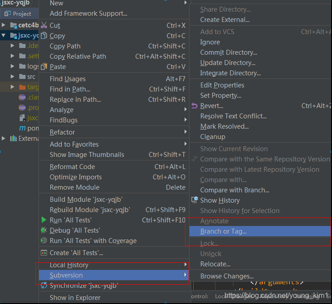Collapse the jsxc-yqjb module tree node

click(x=4, y=35)
